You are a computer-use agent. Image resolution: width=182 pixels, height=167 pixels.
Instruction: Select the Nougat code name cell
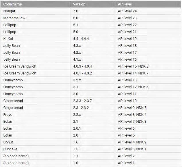point(35,11)
